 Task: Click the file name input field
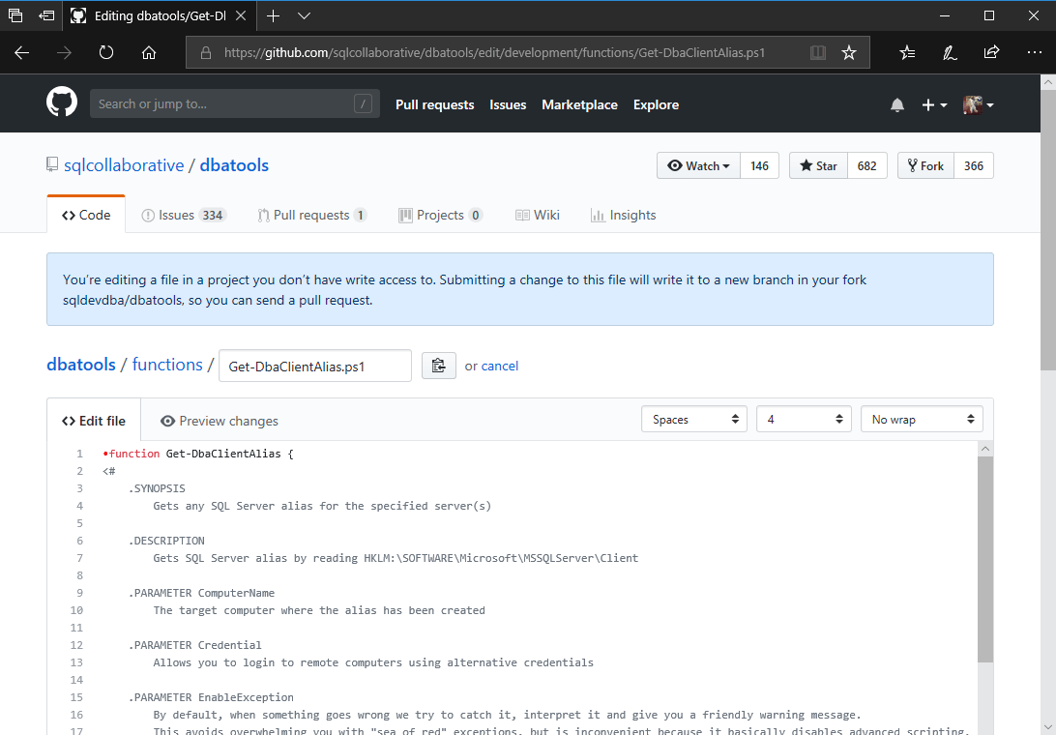pos(315,366)
